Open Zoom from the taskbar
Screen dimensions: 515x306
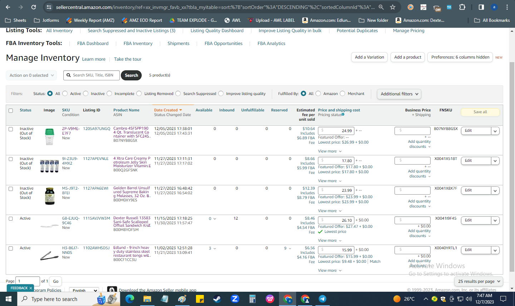(235, 299)
